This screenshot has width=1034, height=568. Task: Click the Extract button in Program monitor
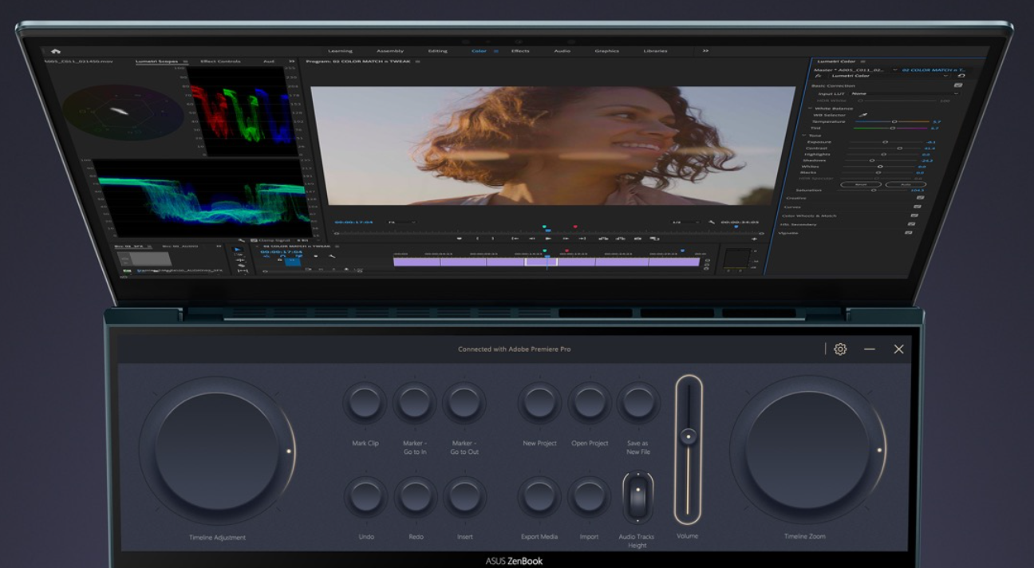tap(620, 238)
